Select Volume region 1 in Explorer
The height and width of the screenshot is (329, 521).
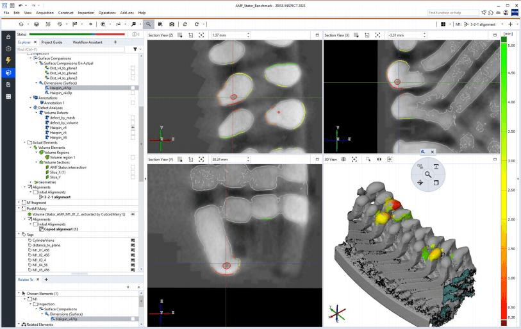pyautogui.click(x=62, y=157)
